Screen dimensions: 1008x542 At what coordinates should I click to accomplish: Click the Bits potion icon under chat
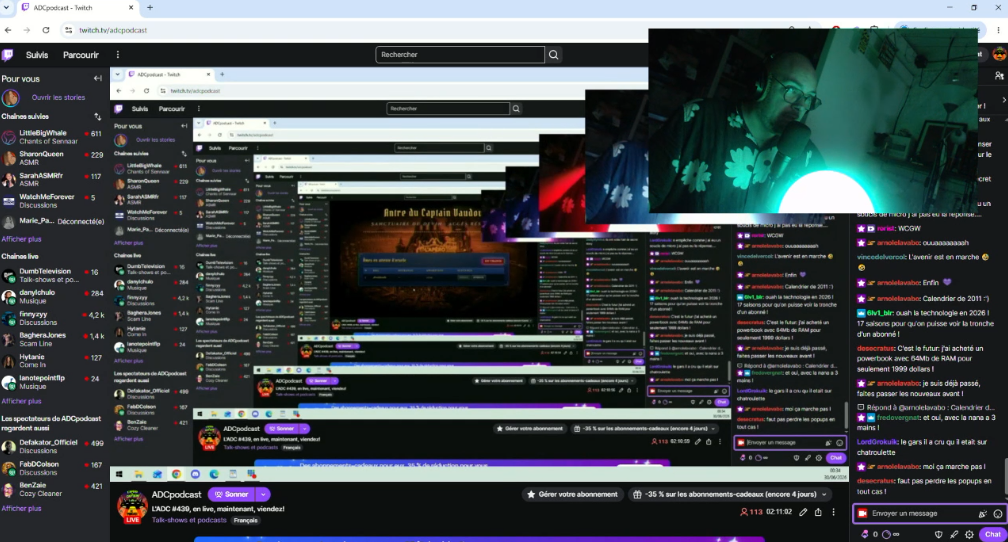coord(864,534)
